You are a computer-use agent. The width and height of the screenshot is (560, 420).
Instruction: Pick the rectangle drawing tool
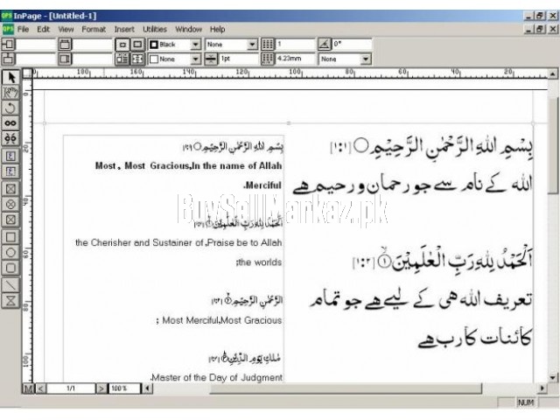point(11,235)
